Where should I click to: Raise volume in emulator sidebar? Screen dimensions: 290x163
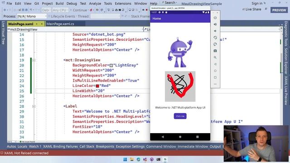point(215,24)
